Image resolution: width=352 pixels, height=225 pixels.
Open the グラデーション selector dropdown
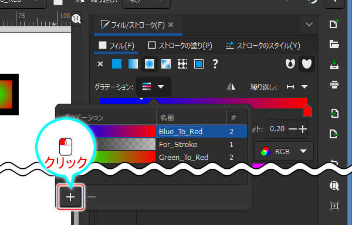[x=154, y=87]
